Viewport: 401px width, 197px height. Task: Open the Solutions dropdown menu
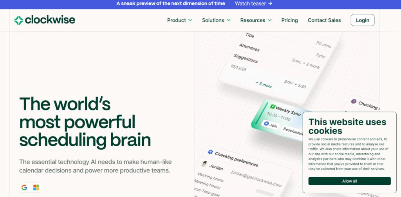[216, 20]
